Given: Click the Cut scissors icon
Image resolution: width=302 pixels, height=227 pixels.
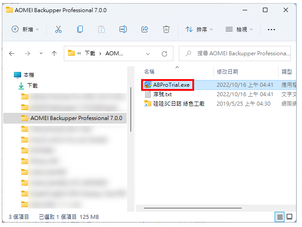Looking at the screenshot, I should (x=58, y=29).
